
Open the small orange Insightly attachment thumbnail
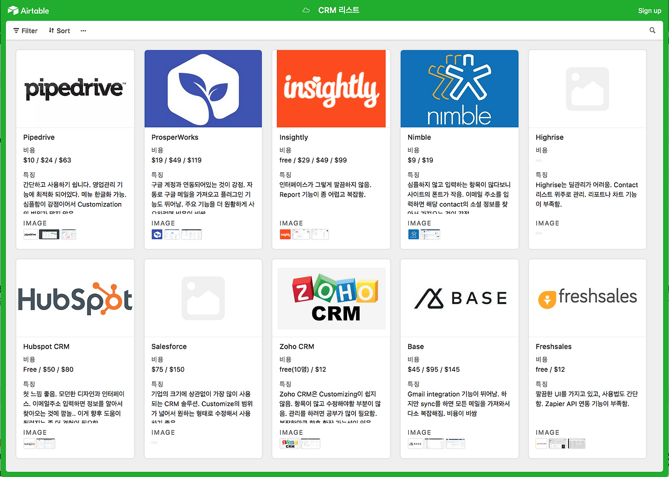coord(285,234)
